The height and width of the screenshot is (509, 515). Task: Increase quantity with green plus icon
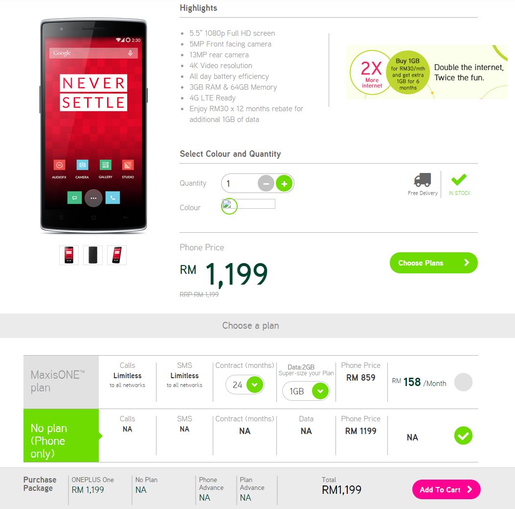(x=284, y=183)
